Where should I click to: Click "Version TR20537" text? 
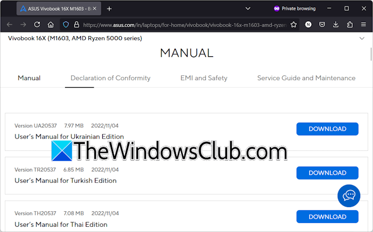click(35, 170)
